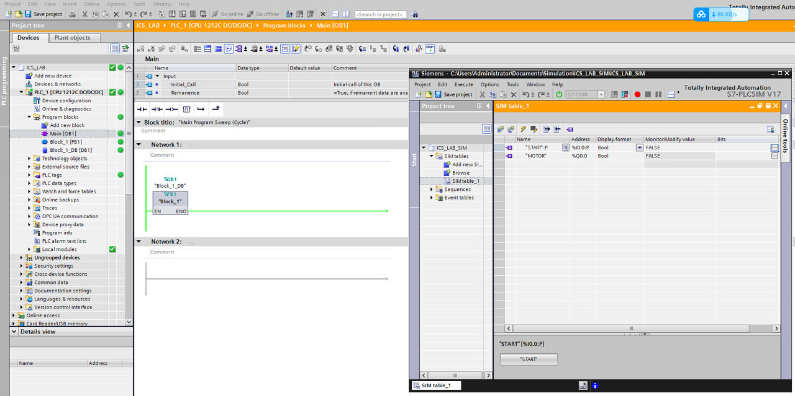
Task: Open Device configuration in project tree
Action: (x=66, y=100)
